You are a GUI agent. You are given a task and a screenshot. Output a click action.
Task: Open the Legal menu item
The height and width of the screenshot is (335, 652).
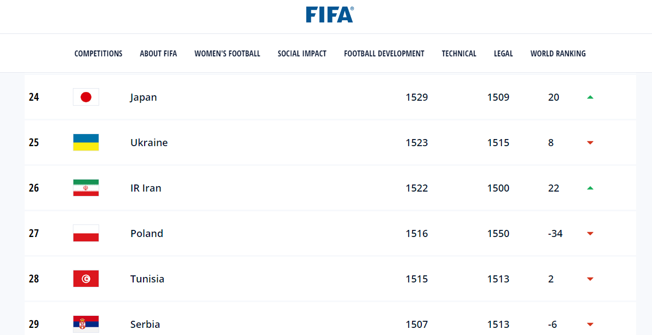pyautogui.click(x=504, y=54)
